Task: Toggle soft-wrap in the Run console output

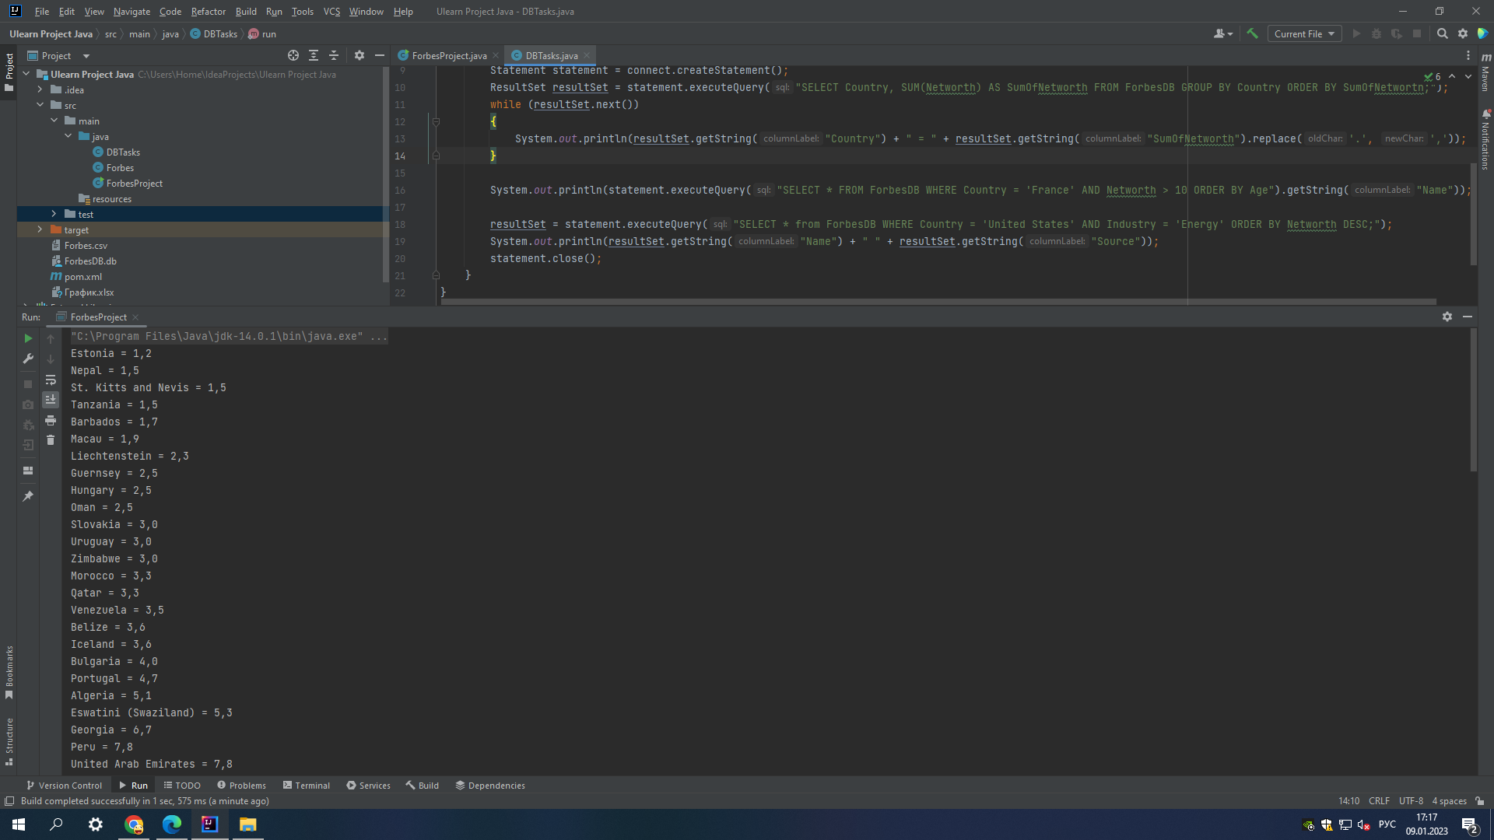Action: (x=51, y=381)
